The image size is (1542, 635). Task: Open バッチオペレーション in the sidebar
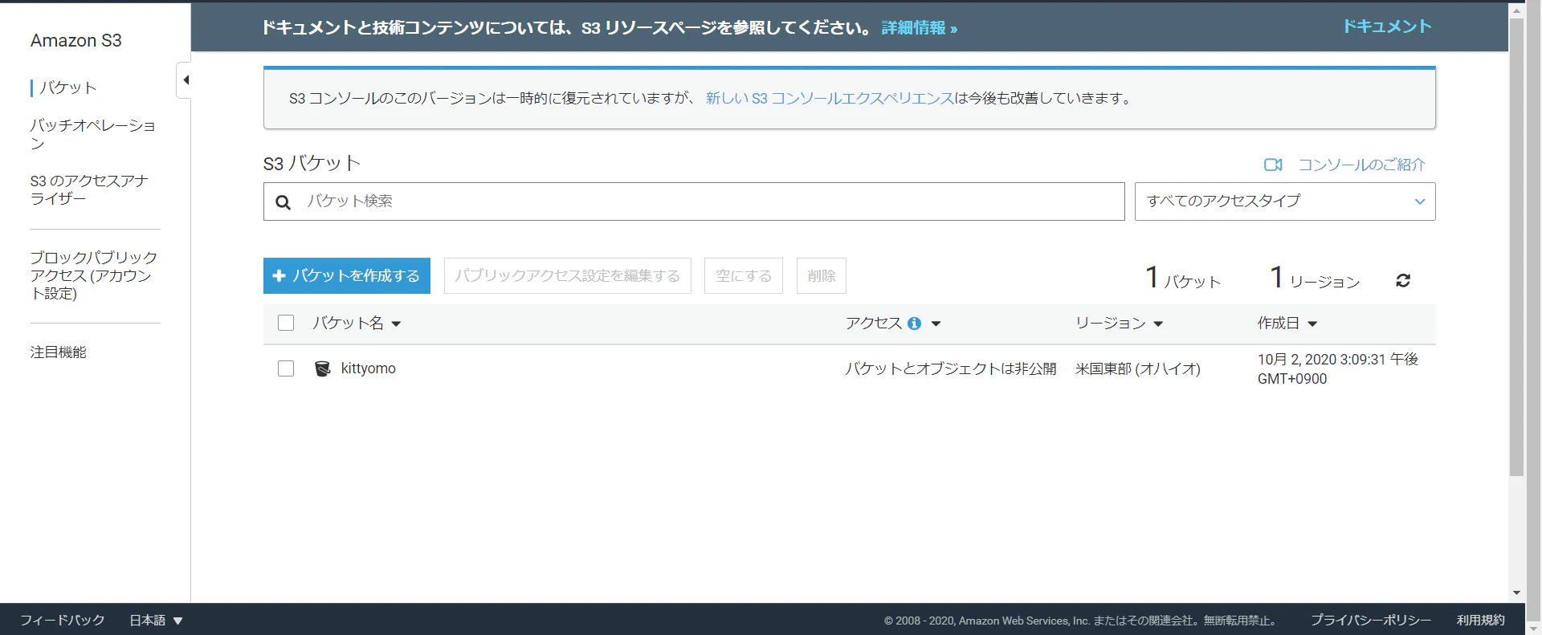coord(92,134)
